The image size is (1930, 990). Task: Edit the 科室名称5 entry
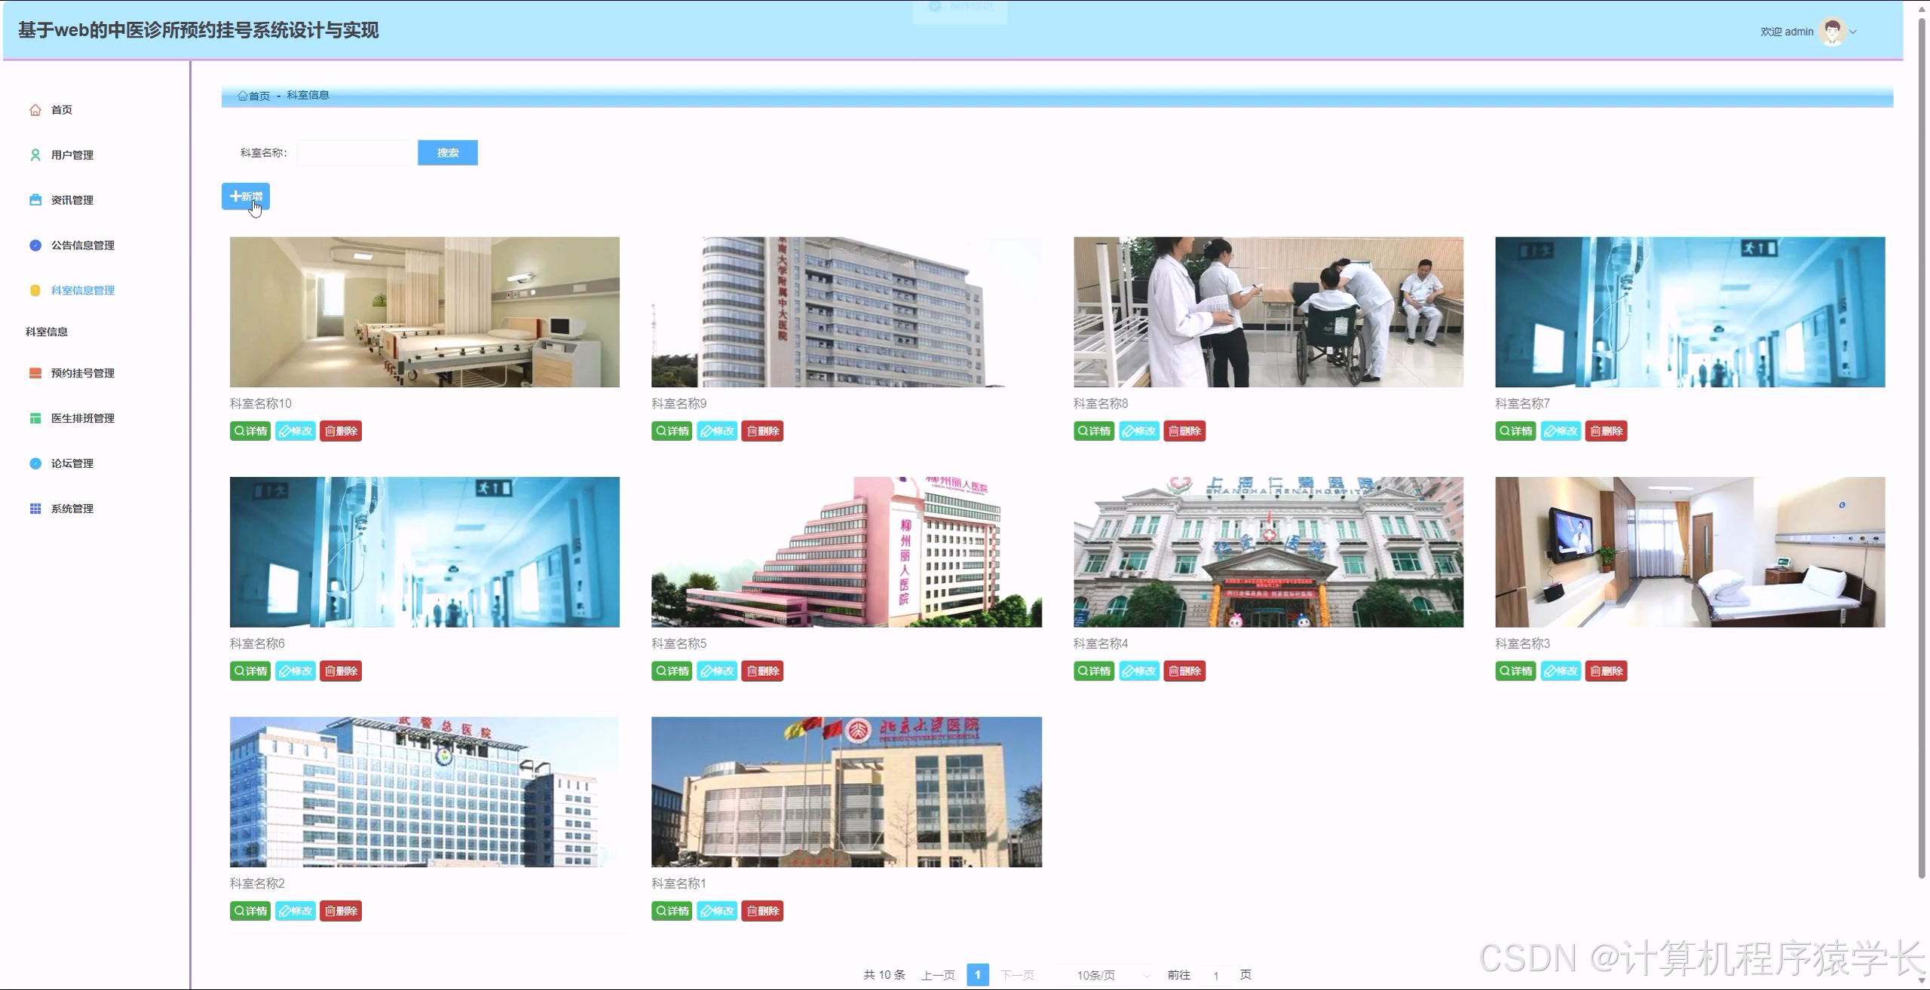pos(716,671)
